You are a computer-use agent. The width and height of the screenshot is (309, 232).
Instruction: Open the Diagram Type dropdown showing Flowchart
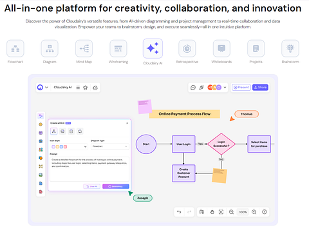coord(110,146)
